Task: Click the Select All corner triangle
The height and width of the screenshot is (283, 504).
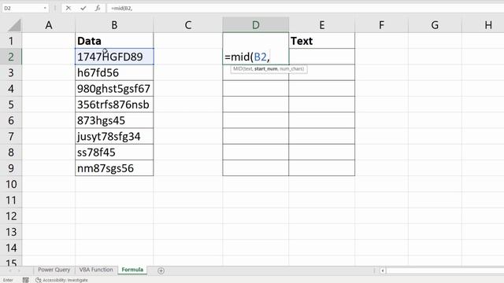Action: (14, 25)
